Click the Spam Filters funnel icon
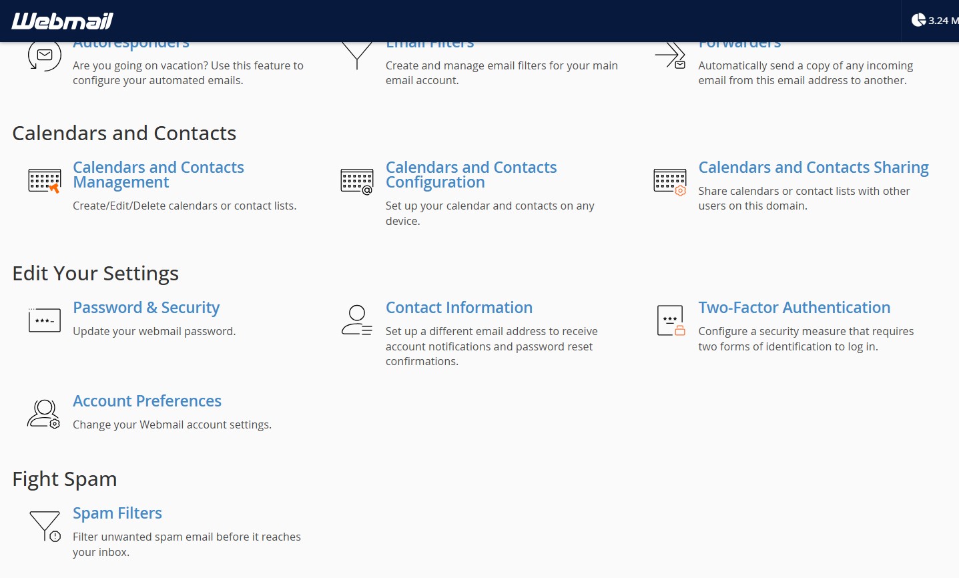This screenshot has height=578, width=959. [x=45, y=526]
